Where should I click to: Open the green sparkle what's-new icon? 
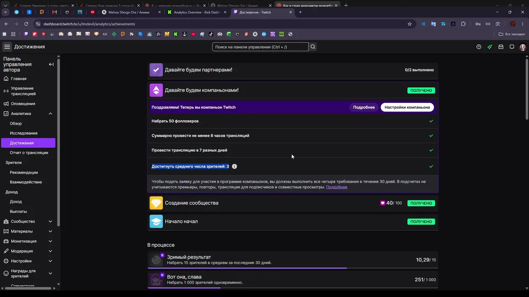[x=490, y=47]
